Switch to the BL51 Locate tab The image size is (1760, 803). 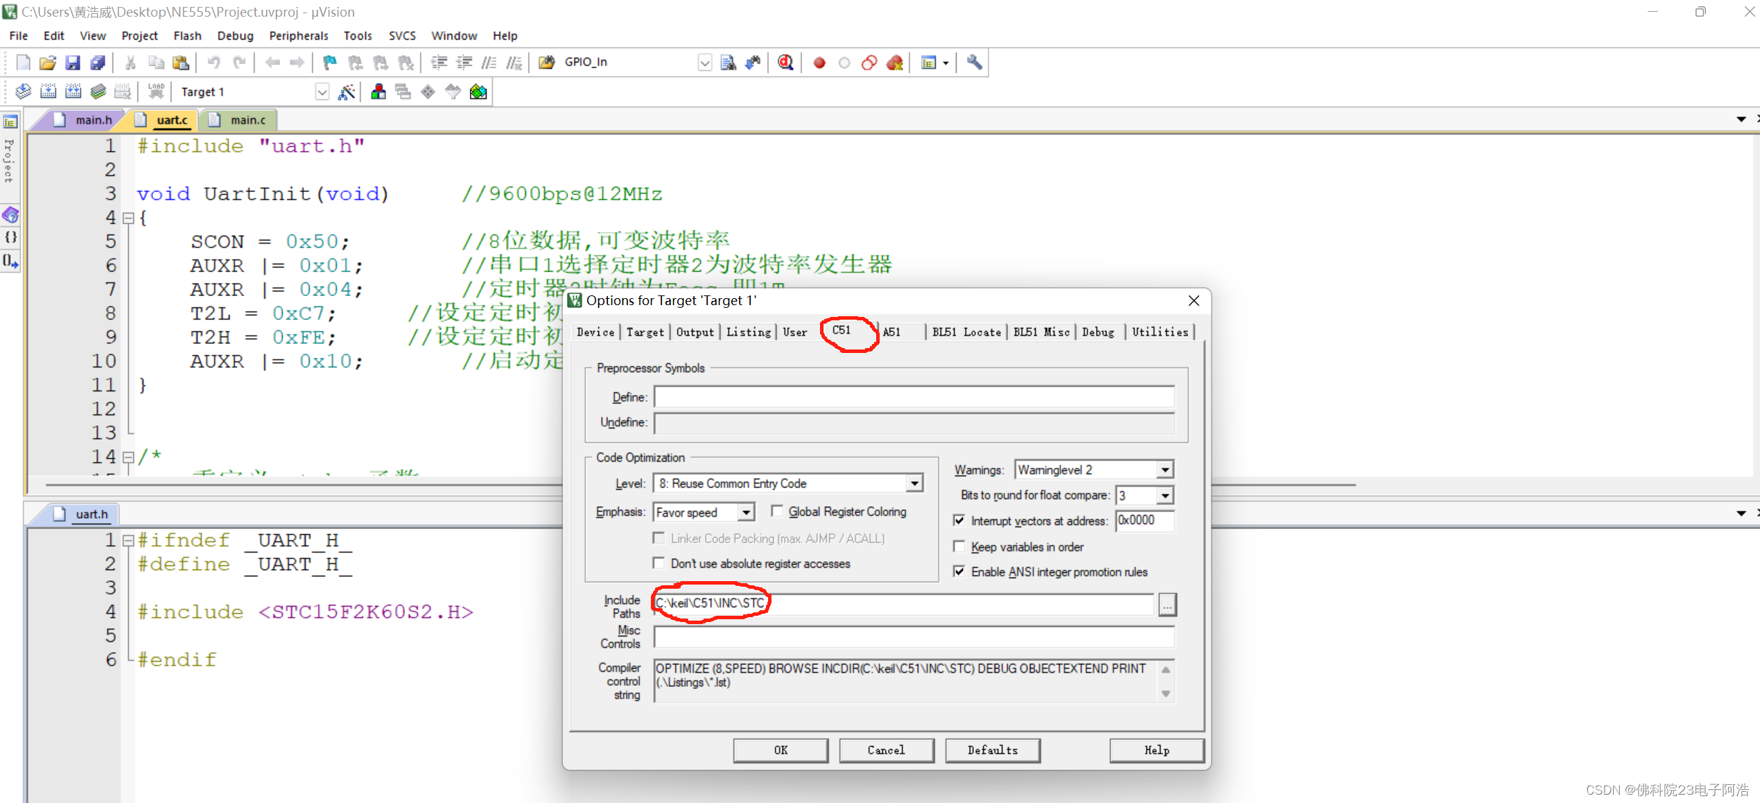tap(966, 331)
